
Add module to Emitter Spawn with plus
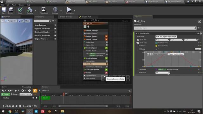tap(106, 36)
